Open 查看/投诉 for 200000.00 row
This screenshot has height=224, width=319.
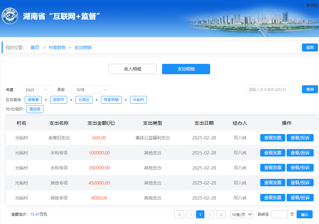tap(300, 167)
